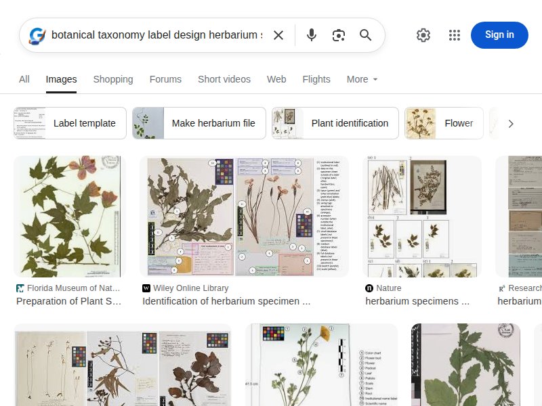This screenshot has height=406, width=542.
Task: Open the Google apps grid
Action: pos(454,35)
